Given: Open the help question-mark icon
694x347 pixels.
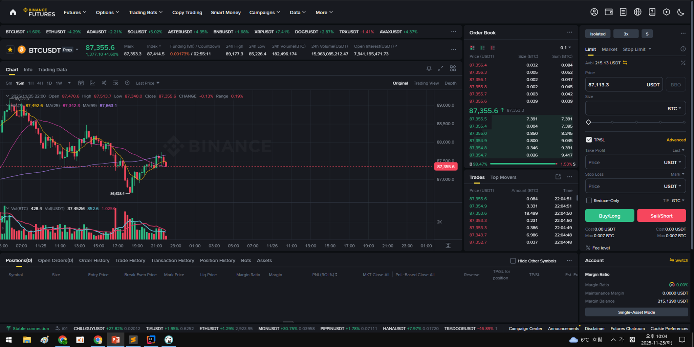Looking at the screenshot, I should (x=652, y=12).
